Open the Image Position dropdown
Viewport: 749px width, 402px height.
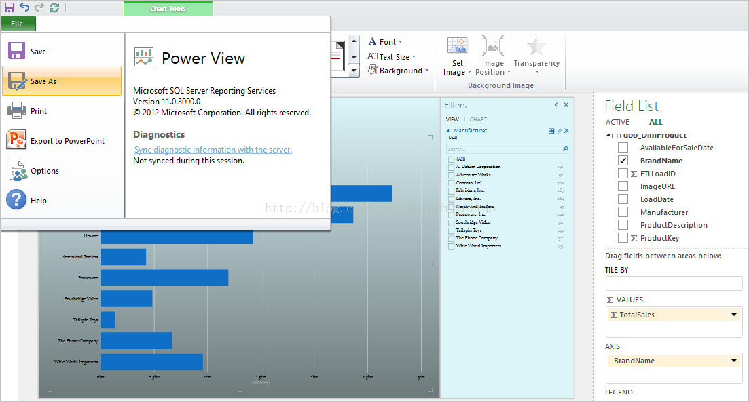tap(509, 72)
